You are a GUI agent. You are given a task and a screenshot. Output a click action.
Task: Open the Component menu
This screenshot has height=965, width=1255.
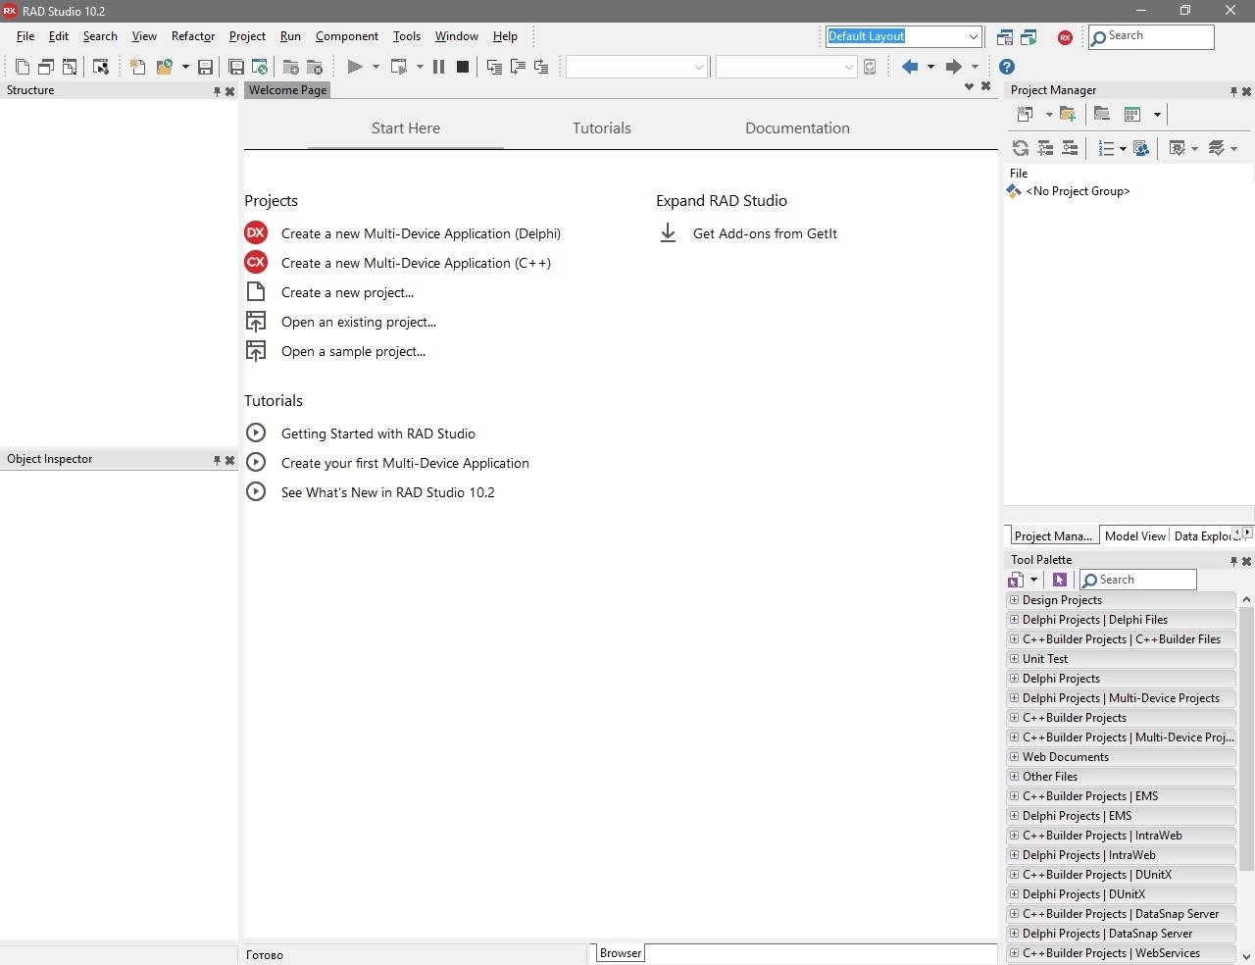pyautogui.click(x=347, y=36)
